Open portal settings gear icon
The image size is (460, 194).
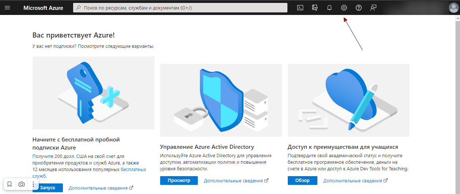click(x=344, y=8)
